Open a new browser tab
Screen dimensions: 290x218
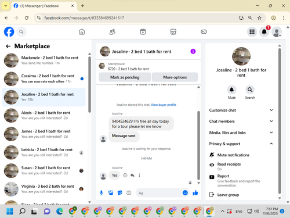pos(82,6)
